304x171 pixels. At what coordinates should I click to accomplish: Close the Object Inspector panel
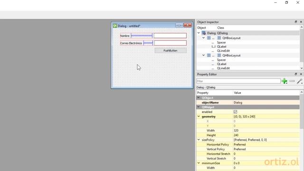tap(301, 22)
